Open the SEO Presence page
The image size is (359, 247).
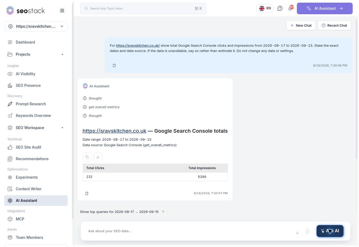(36, 85)
